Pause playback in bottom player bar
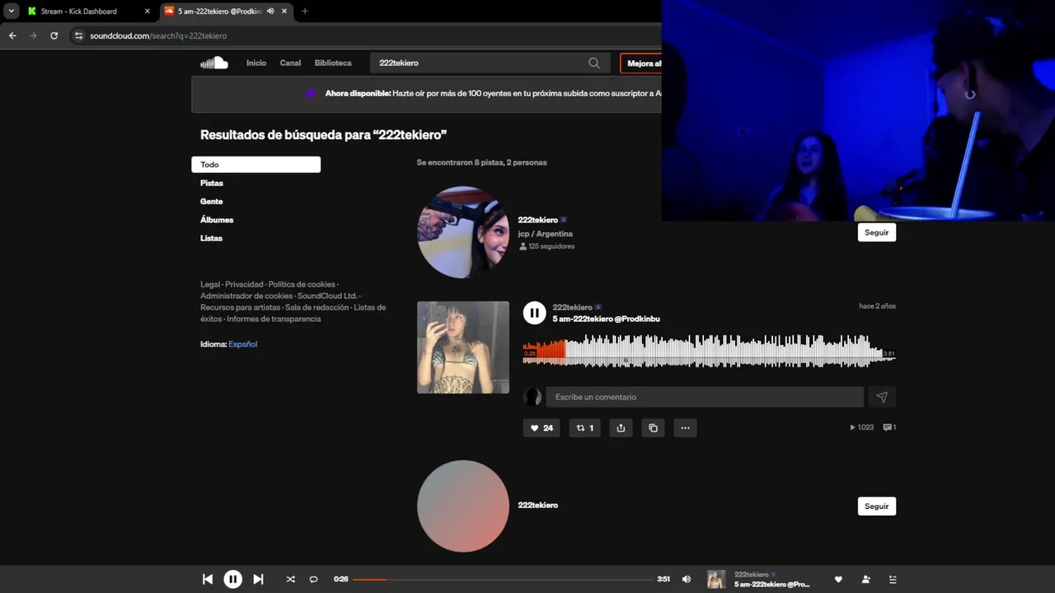 tap(233, 579)
